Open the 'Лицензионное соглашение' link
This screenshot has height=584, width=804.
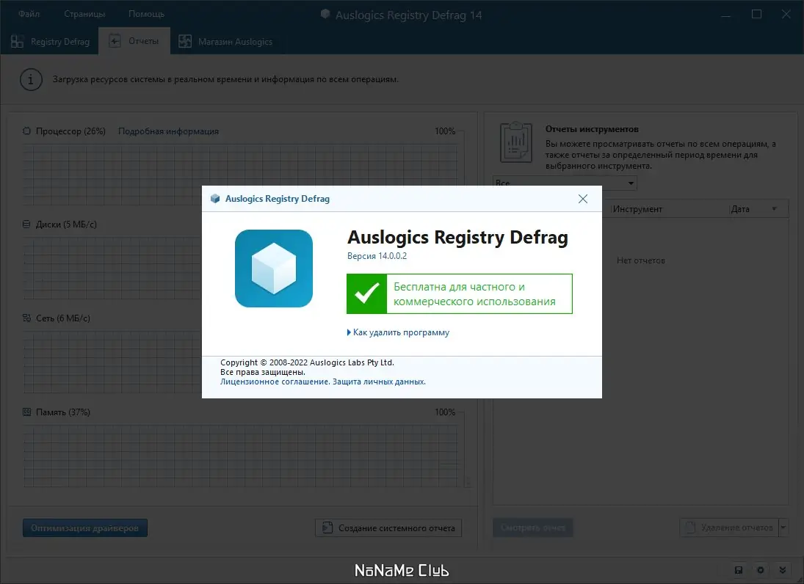(275, 382)
